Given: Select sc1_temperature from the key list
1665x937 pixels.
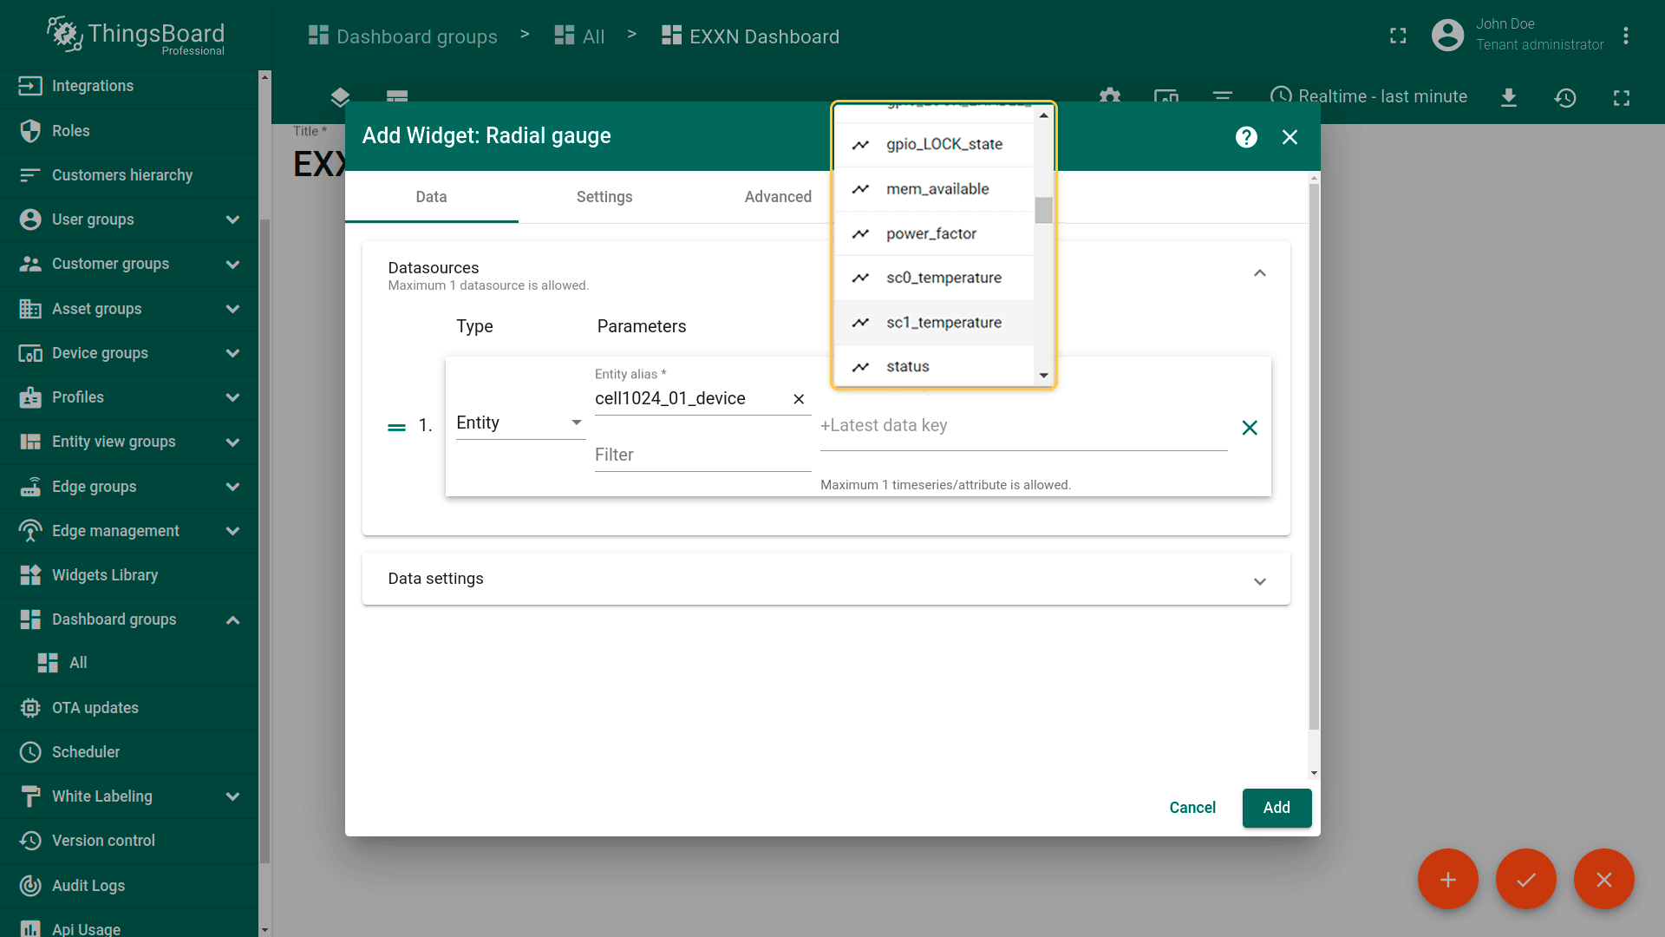Looking at the screenshot, I should tap(943, 323).
